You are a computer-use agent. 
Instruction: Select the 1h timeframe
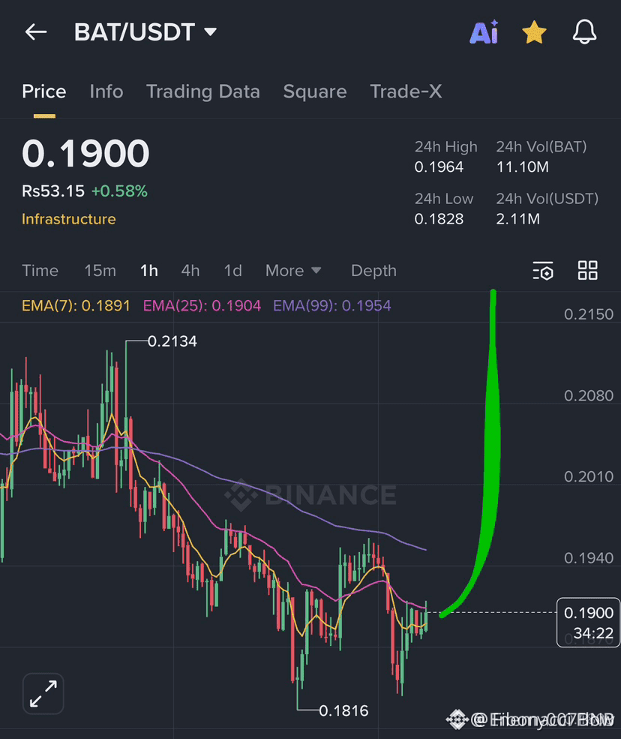[148, 270]
